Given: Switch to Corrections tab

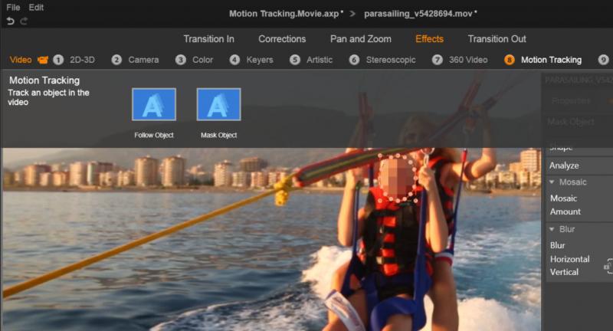Looking at the screenshot, I should (x=282, y=39).
